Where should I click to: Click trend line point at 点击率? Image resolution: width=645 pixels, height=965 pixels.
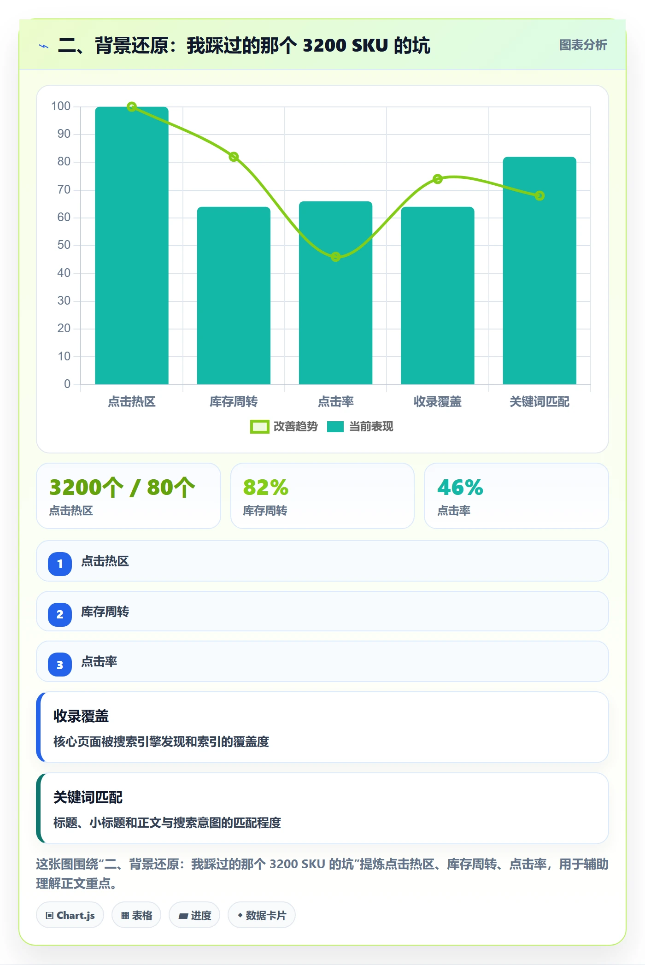tap(336, 257)
